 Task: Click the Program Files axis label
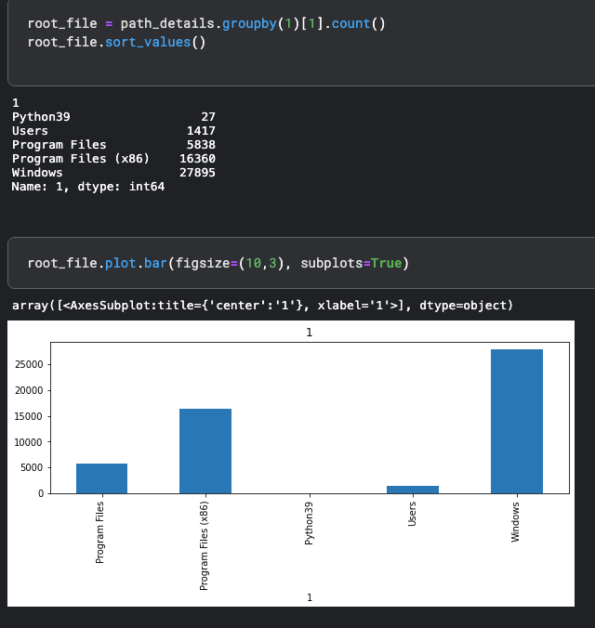(99, 532)
